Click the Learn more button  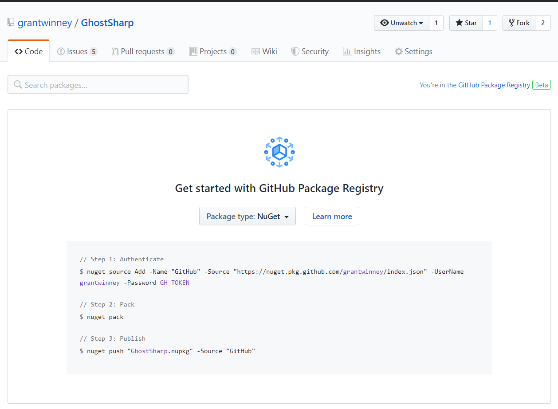click(x=332, y=216)
